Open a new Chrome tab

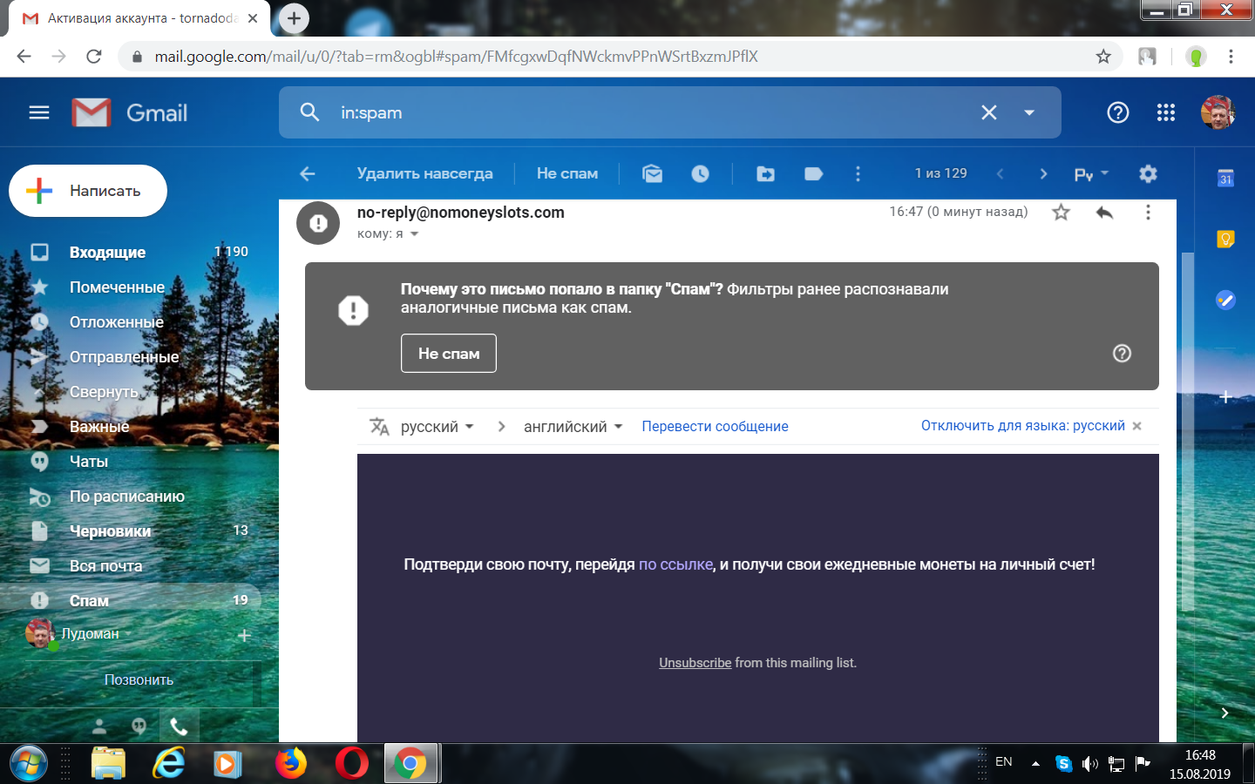coord(294,17)
